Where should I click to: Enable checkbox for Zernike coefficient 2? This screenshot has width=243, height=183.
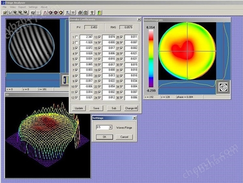[76, 43]
